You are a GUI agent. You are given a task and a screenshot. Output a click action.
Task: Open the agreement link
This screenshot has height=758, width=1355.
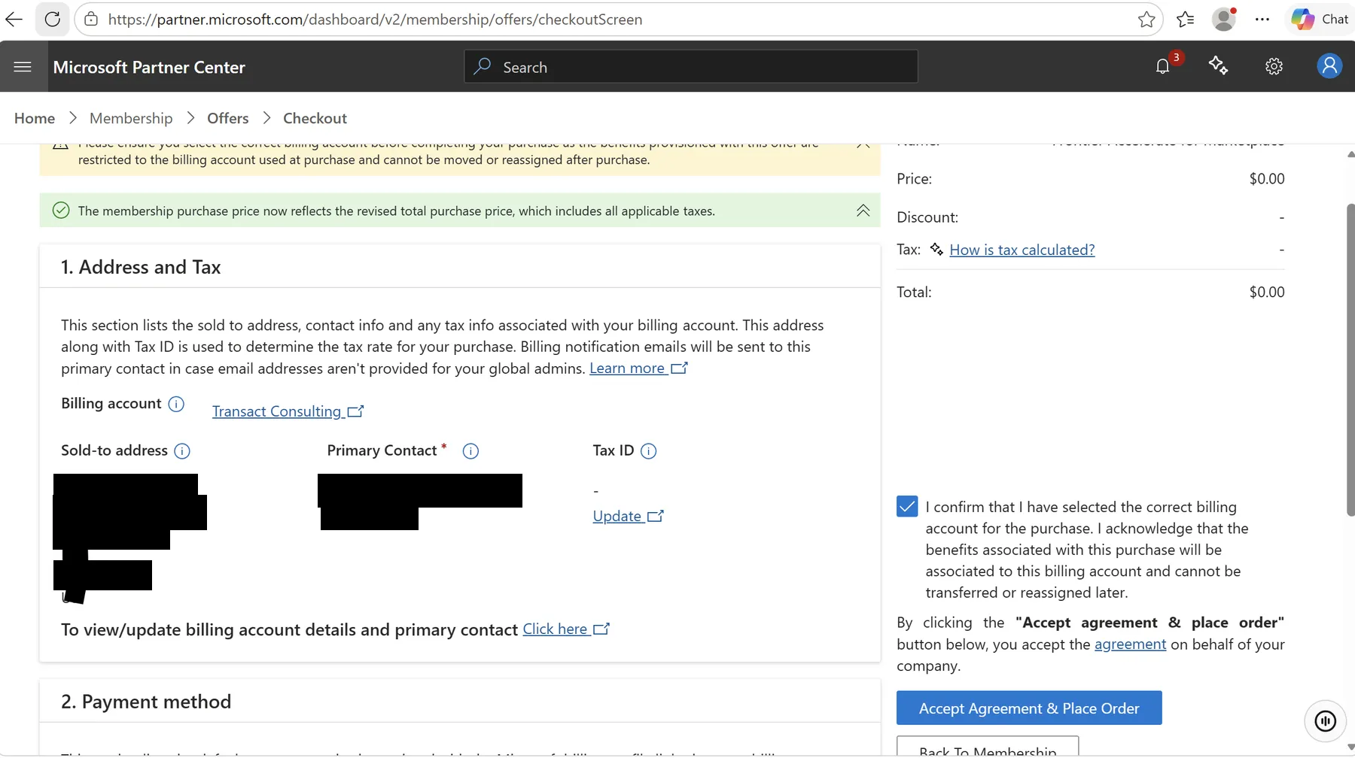tap(1130, 644)
